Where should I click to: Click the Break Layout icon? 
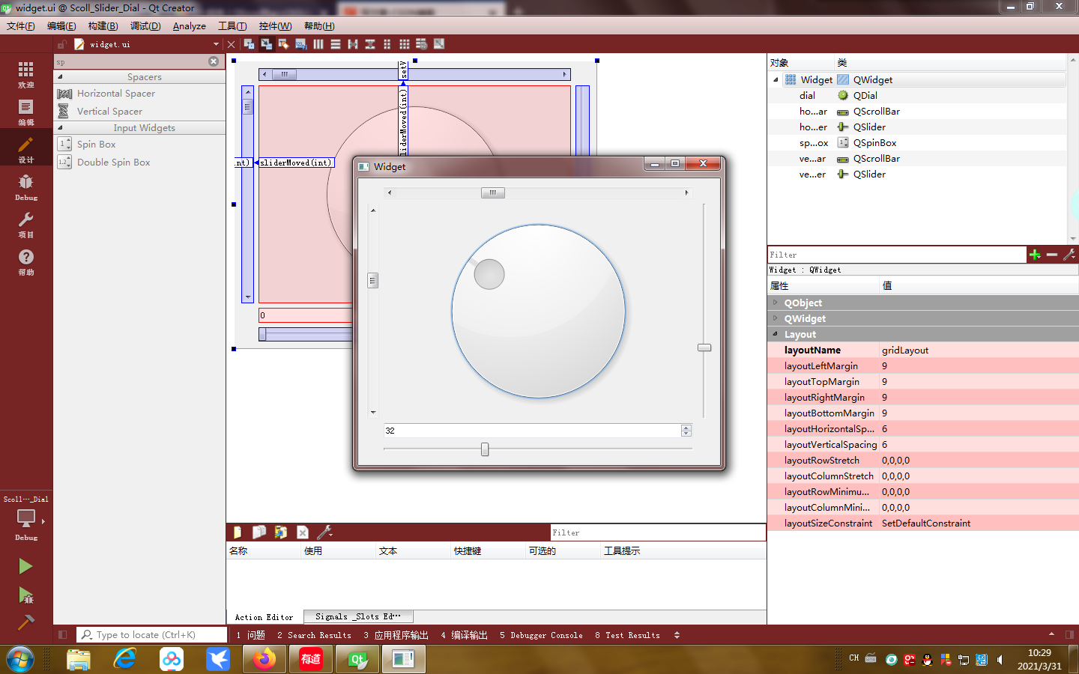[x=421, y=44]
